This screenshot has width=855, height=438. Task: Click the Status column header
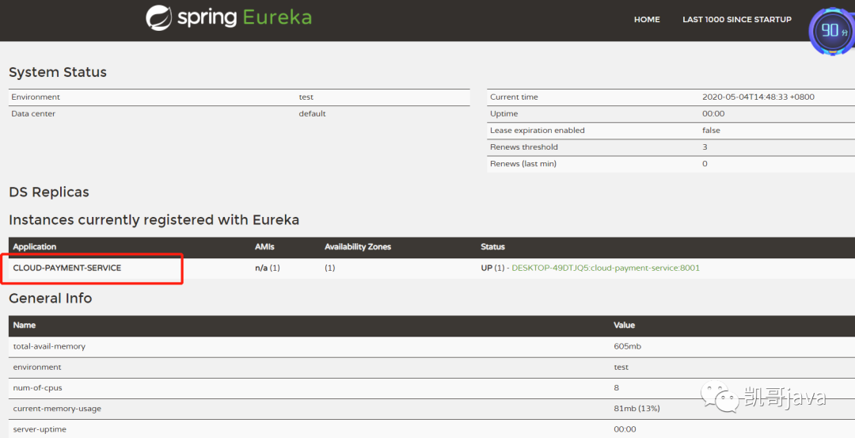492,246
